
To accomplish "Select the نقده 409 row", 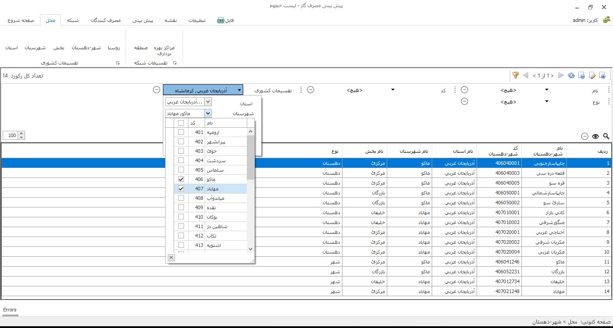I will pyautogui.click(x=210, y=207).
